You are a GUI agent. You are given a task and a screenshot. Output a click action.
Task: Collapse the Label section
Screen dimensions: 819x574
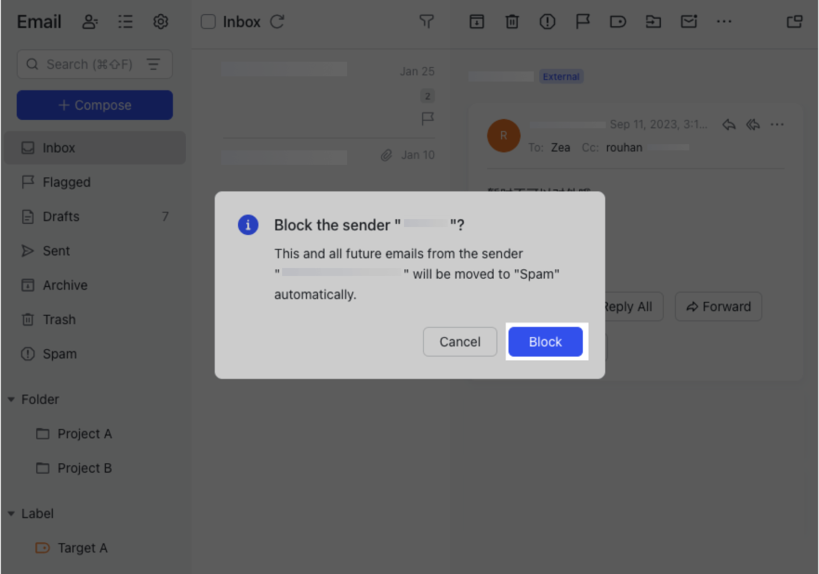11,514
